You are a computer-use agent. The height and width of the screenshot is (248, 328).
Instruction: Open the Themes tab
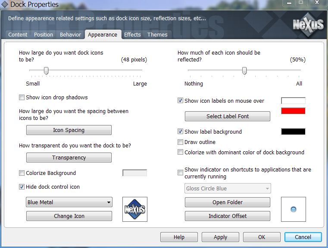(157, 35)
